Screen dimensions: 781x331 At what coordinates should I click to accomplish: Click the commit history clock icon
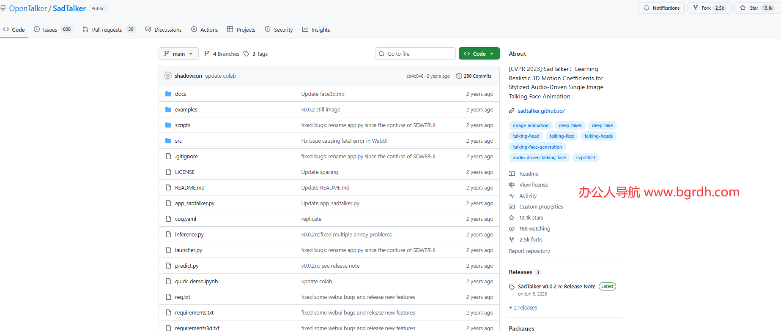click(x=459, y=76)
